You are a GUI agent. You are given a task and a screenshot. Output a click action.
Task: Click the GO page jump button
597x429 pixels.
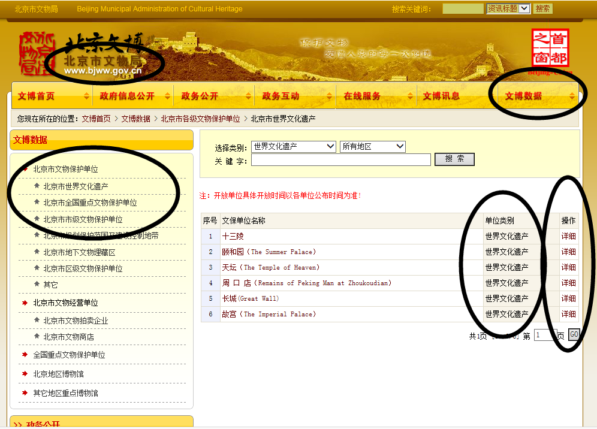coord(574,335)
